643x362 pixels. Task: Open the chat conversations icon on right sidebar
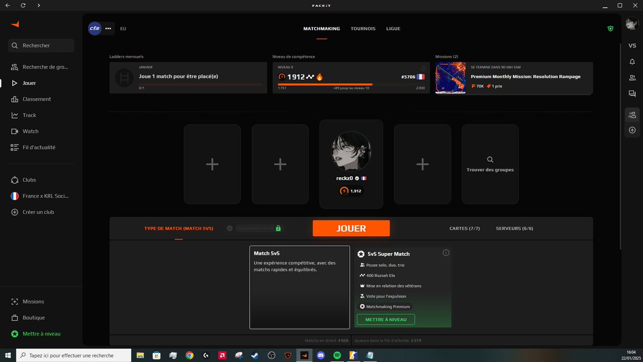click(632, 93)
